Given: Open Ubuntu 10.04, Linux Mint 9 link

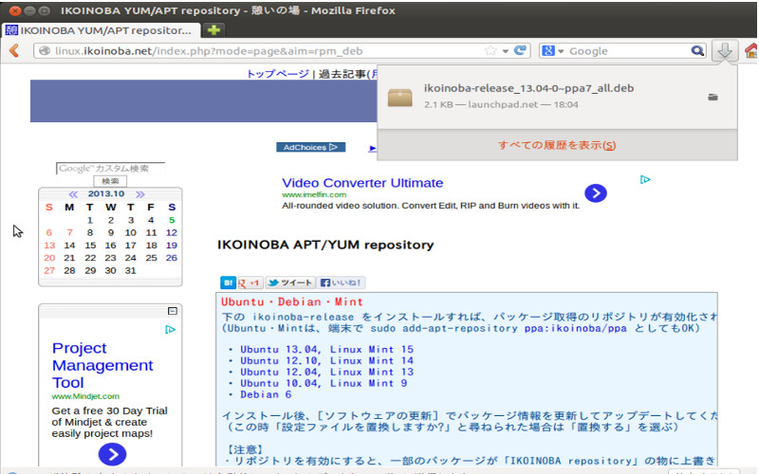Looking at the screenshot, I should [324, 383].
